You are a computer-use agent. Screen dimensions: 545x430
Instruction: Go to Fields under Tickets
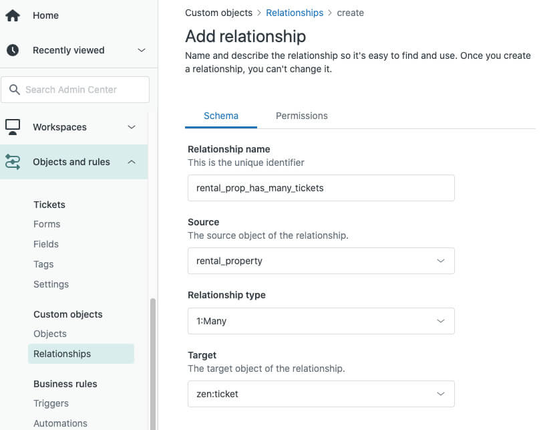46,244
